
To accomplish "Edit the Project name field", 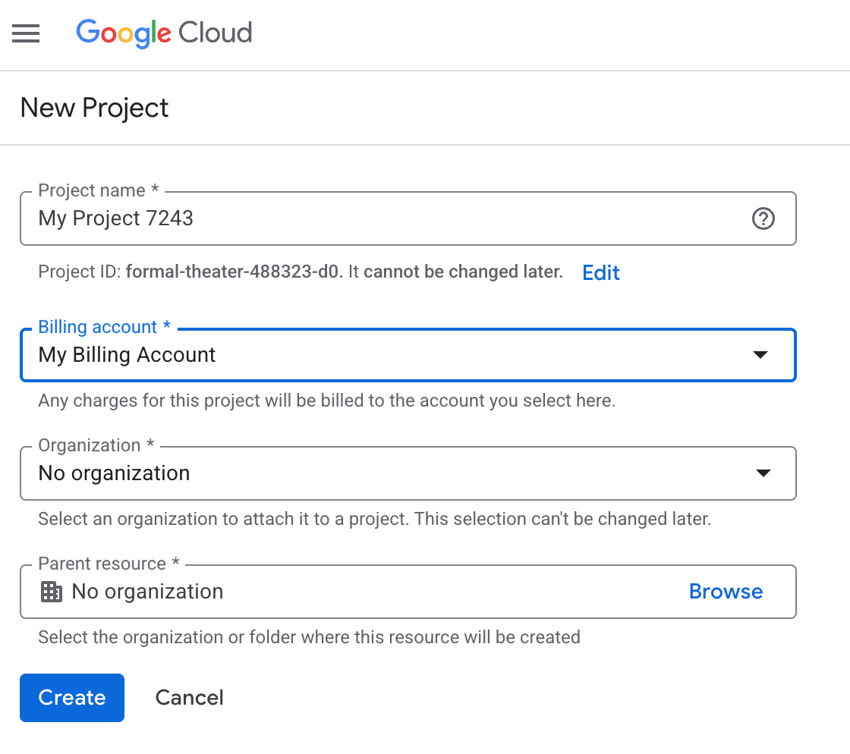I will tap(408, 218).
